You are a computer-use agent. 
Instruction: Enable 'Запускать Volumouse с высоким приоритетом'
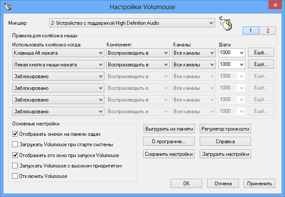coord(15,166)
